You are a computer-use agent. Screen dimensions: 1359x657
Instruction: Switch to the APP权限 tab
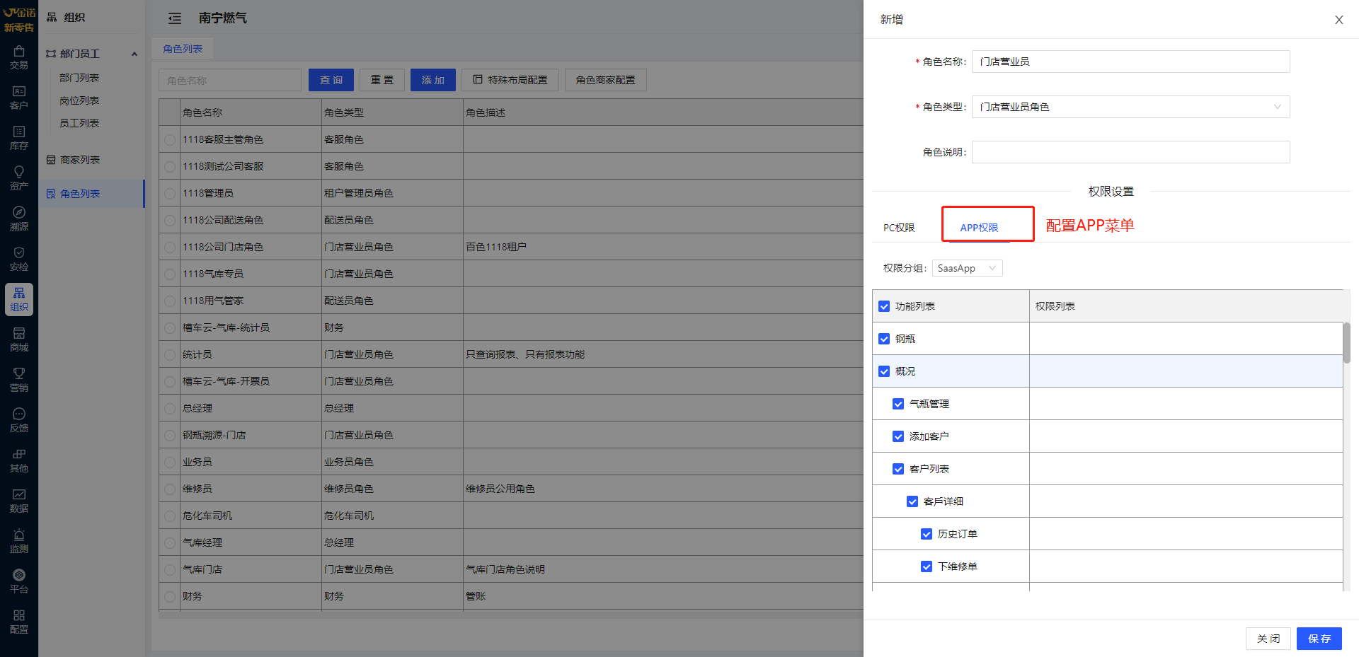click(x=979, y=228)
